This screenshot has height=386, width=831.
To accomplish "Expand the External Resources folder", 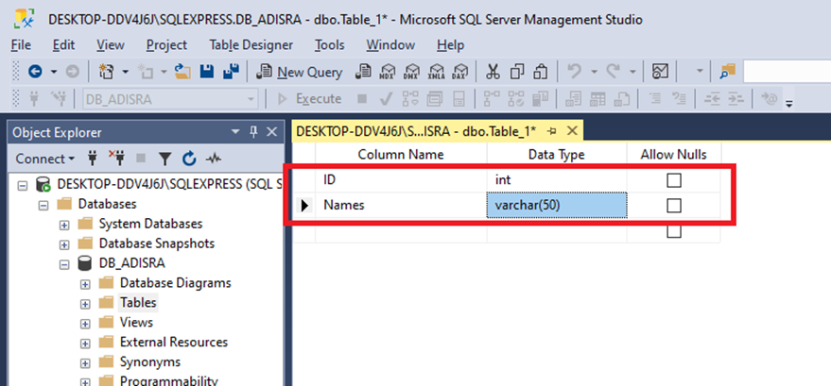I will tap(85, 344).
